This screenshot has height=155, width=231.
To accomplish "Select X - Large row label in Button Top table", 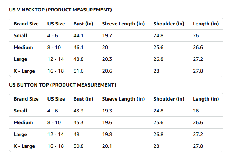I will (24, 146).
